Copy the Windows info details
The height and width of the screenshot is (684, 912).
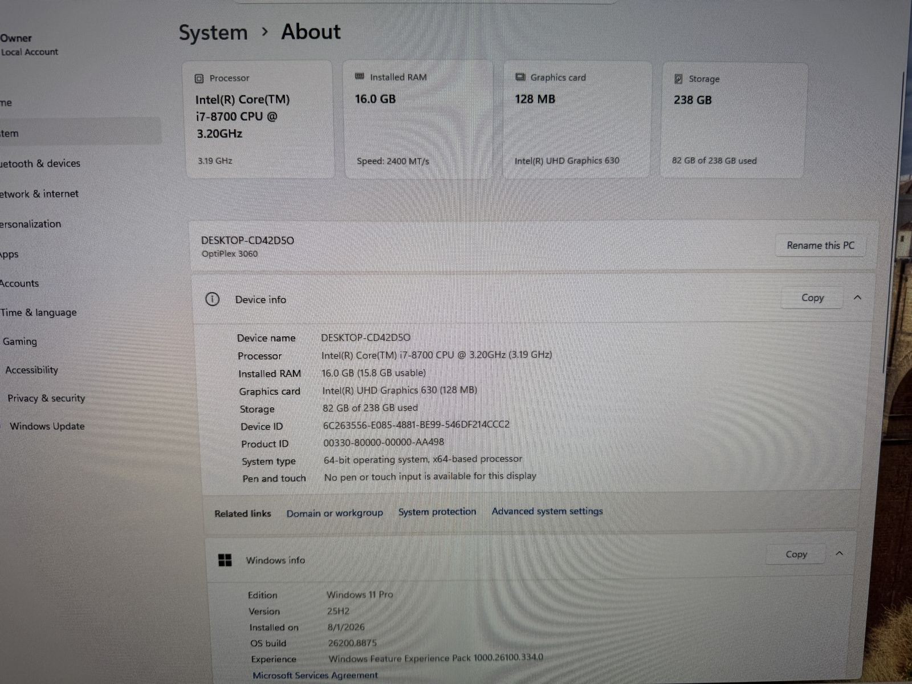[796, 554]
